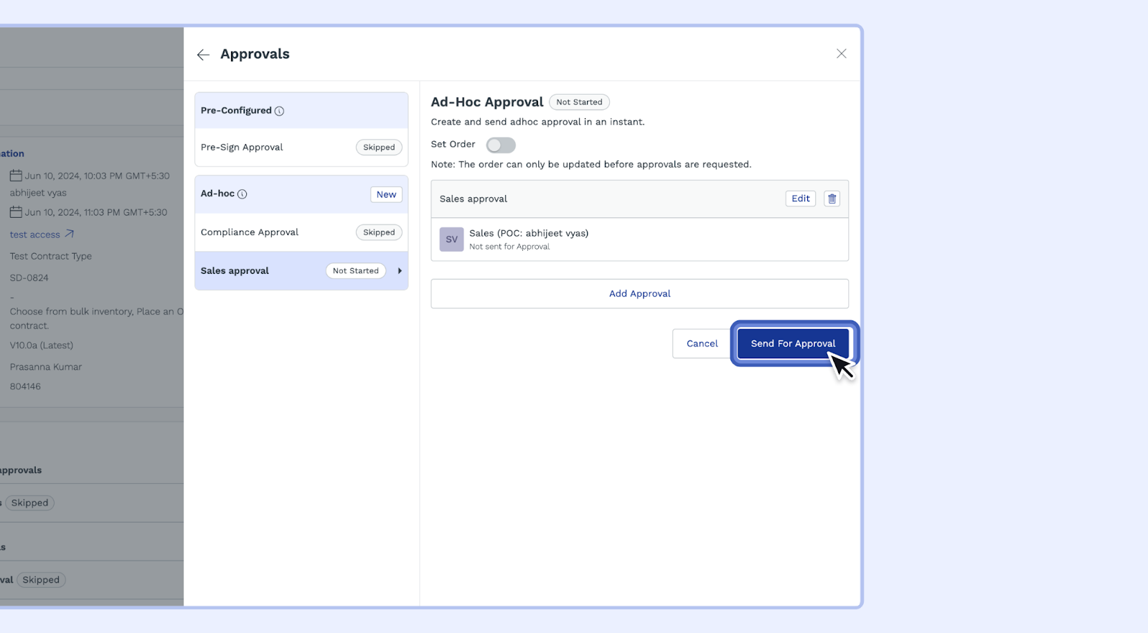The image size is (1148, 633).
Task: Enable the Set Order toggle
Action: (500, 146)
